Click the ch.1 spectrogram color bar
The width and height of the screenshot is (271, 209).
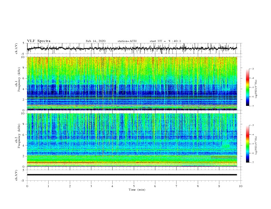tap(247, 87)
